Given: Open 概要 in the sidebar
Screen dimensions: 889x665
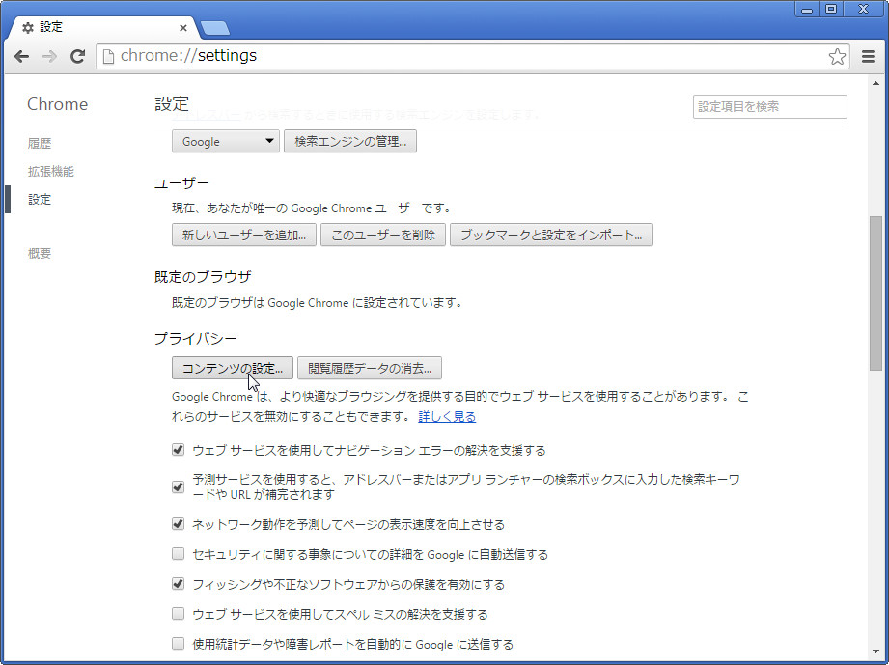Looking at the screenshot, I should click(40, 254).
